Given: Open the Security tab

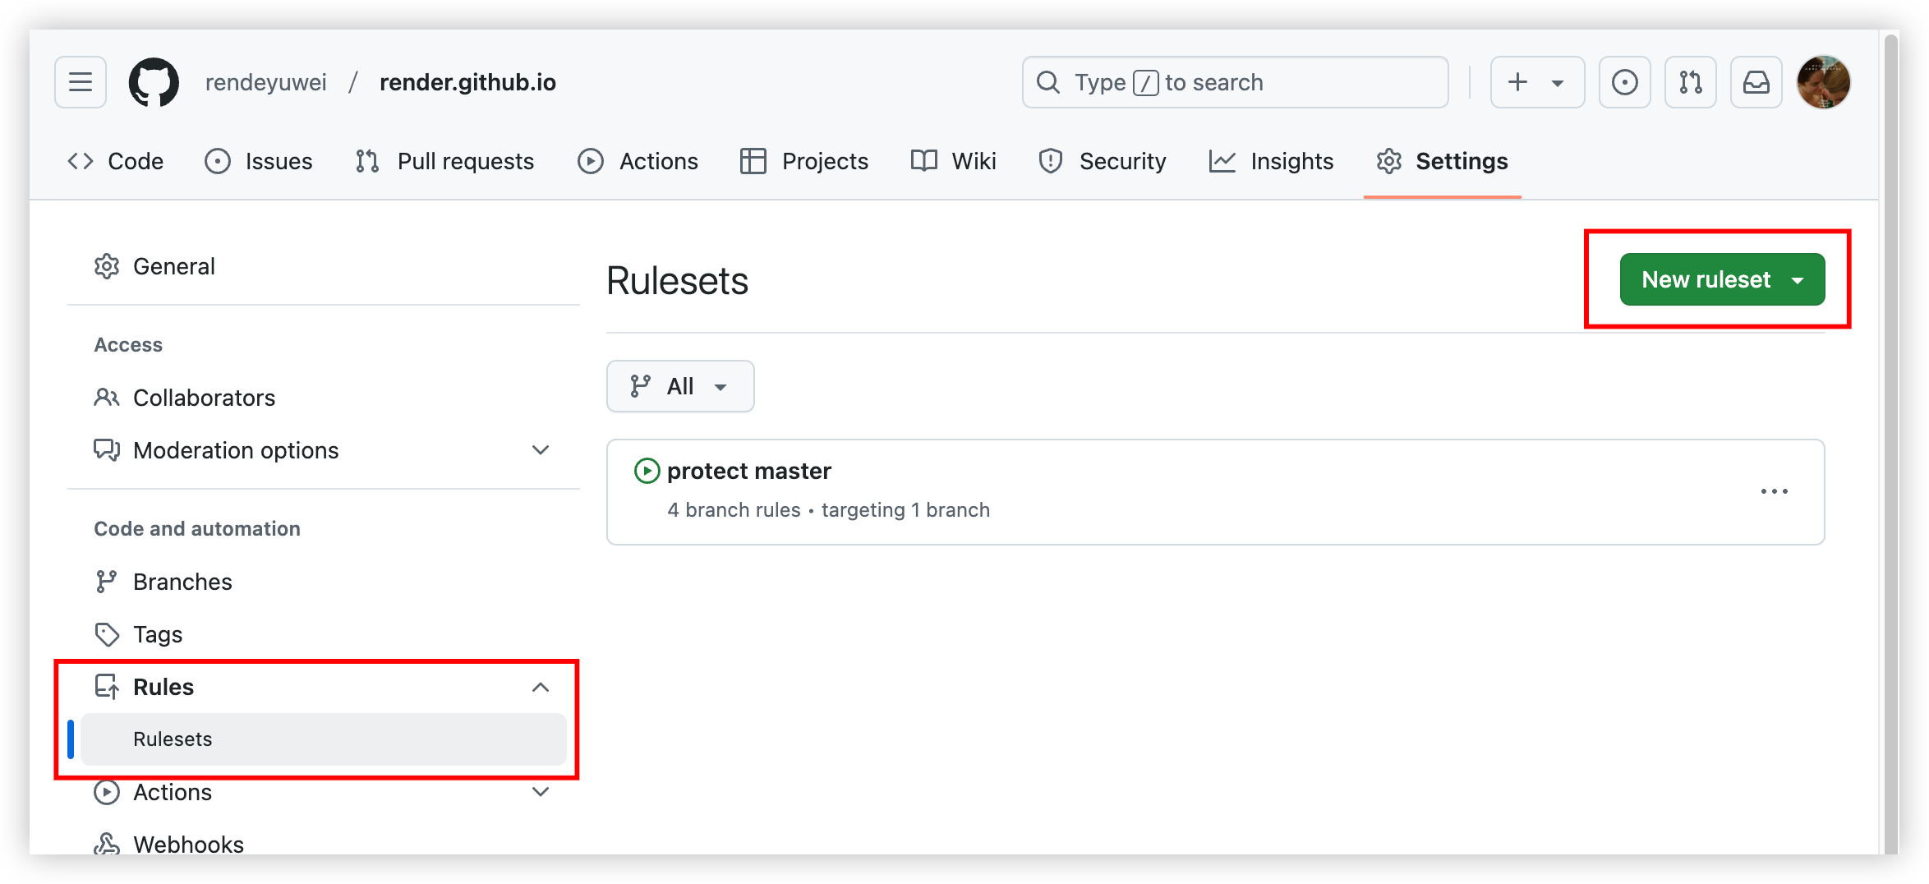Looking at the screenshot, I should [1103, 161].
